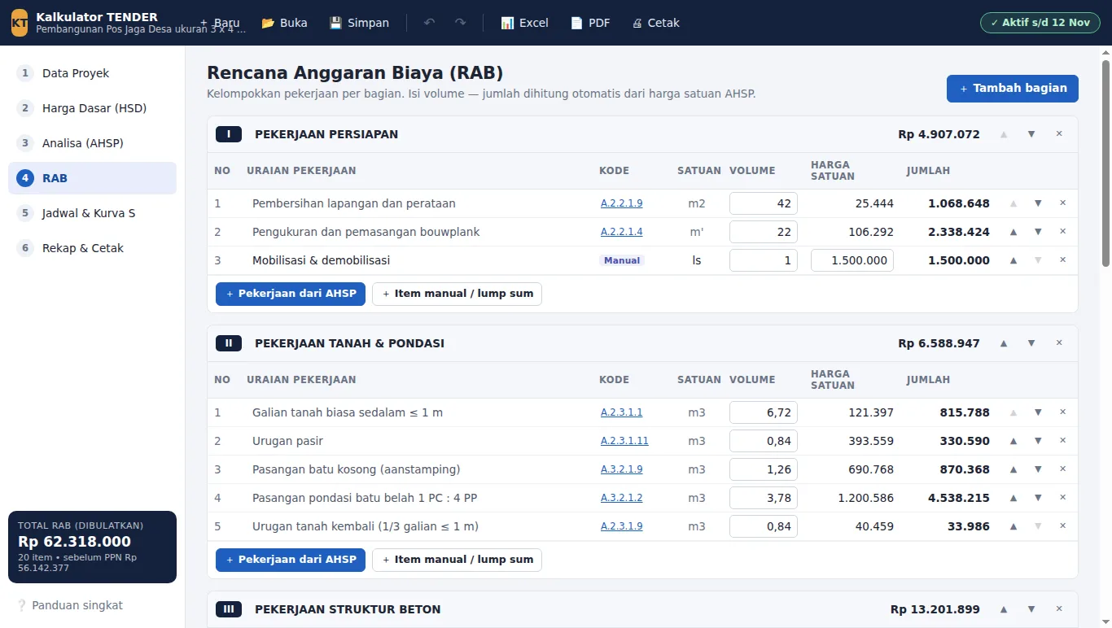Click the Tambah bagian button
The height and width of the screenshot is (628, 1112).
1013,89
